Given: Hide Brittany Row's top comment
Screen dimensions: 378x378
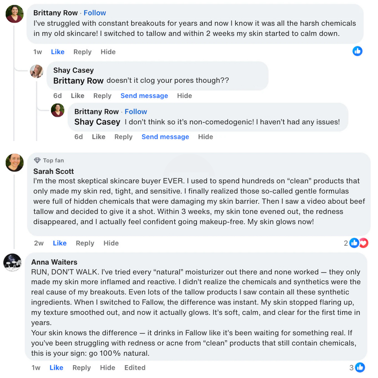Looking at the screenshot, I should (x=108, y=52).
